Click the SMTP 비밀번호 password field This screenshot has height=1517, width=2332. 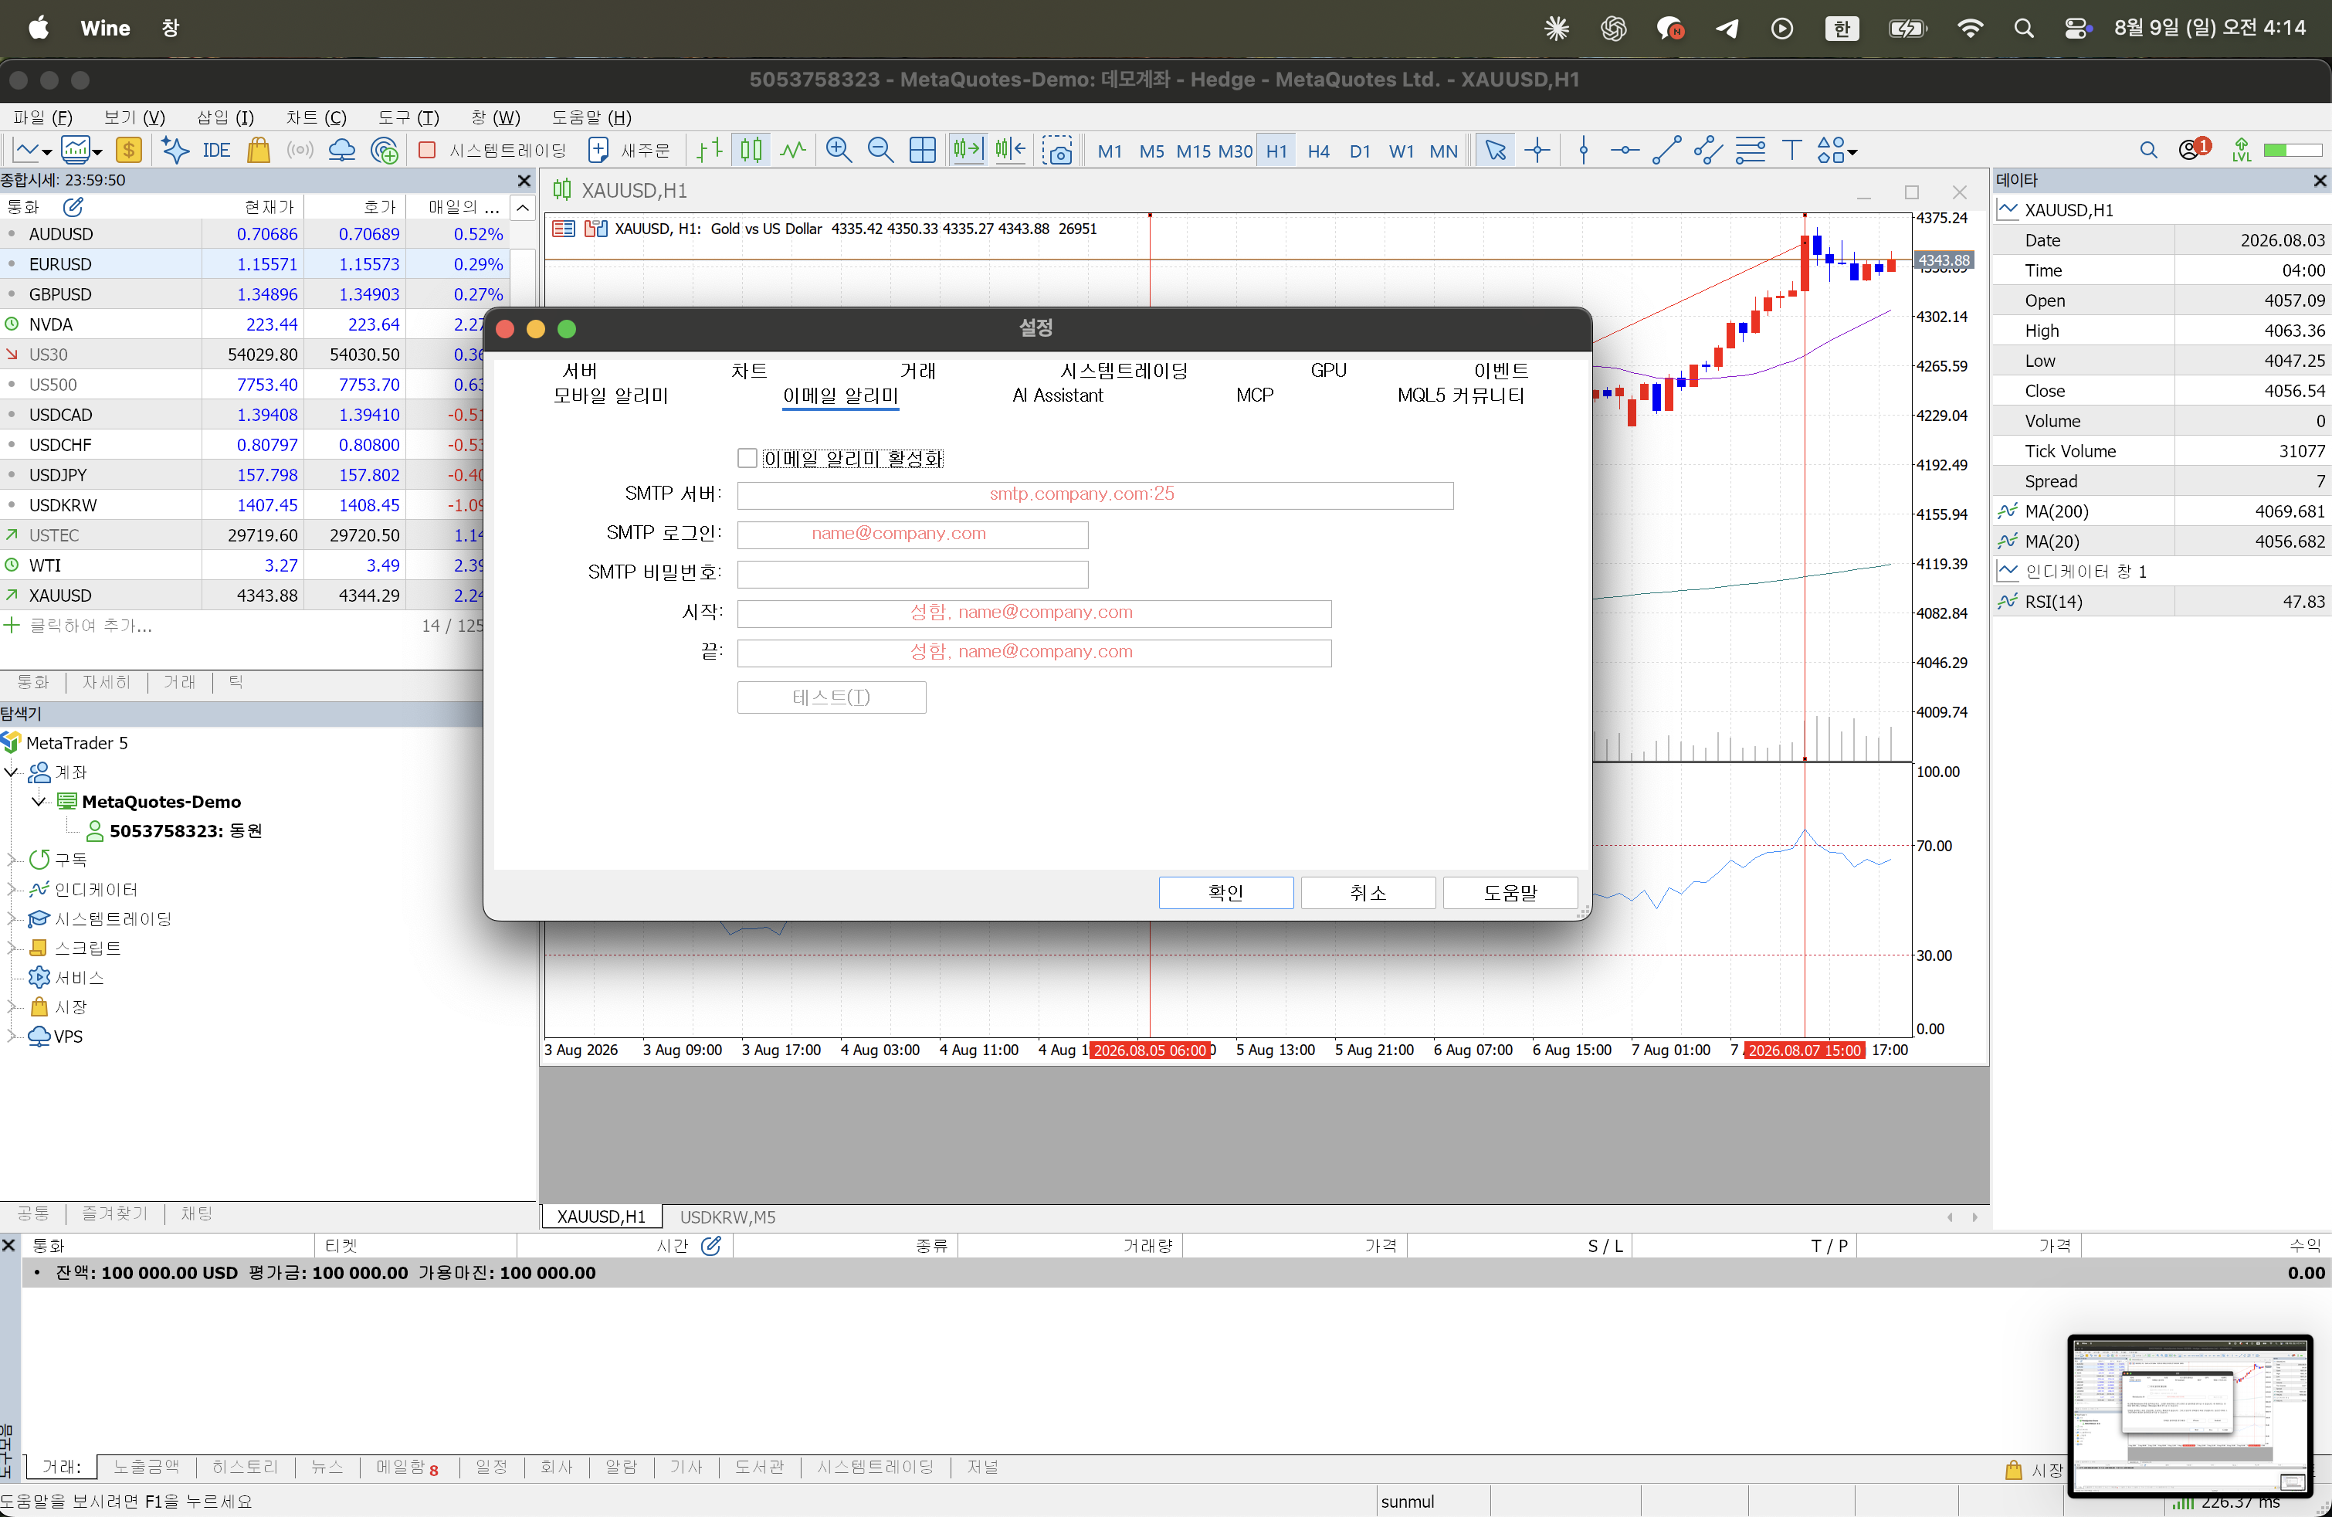pyautogui.click(x=912, y=573)
